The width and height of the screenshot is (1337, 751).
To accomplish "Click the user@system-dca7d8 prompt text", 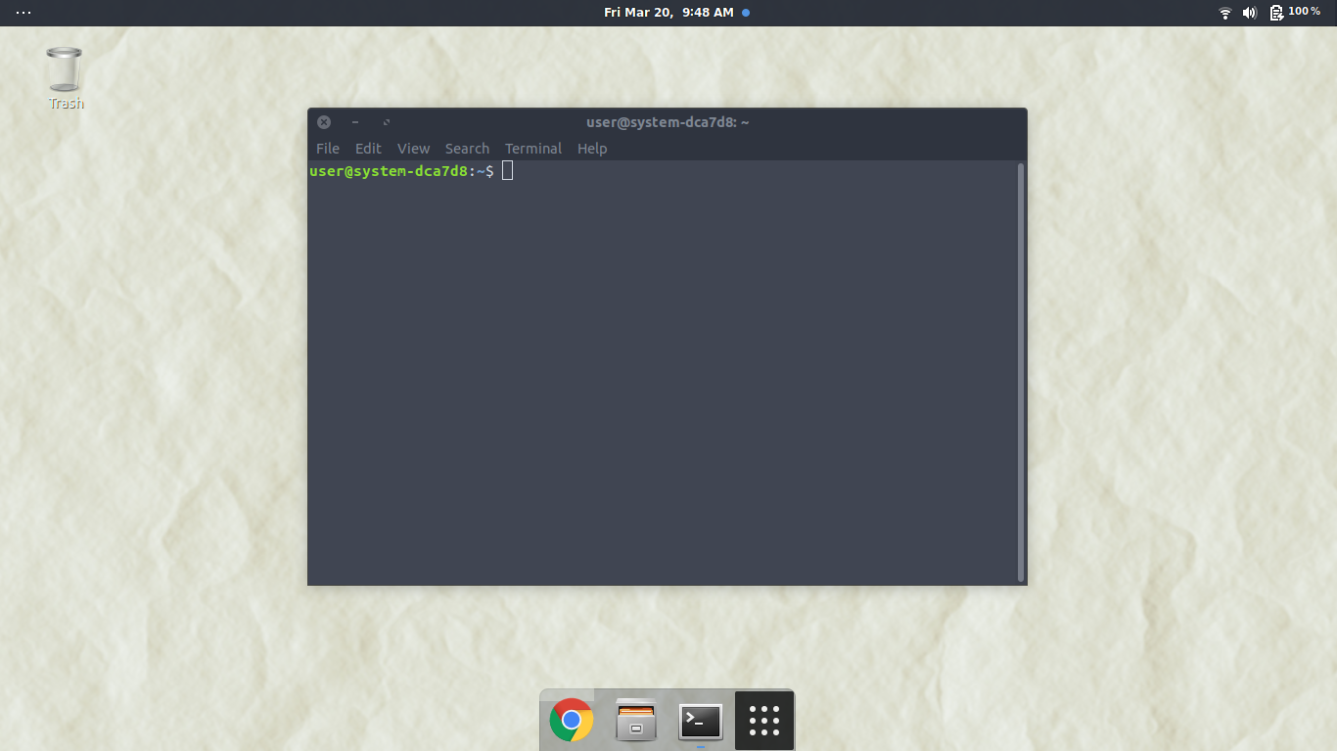I will [x=389, y=171].
